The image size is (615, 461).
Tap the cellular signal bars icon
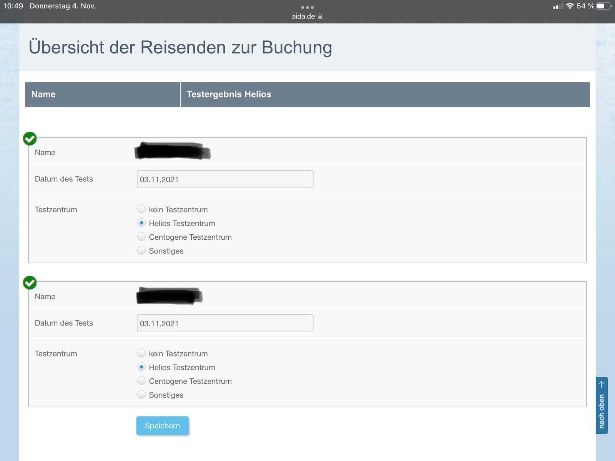pos(558,7)
